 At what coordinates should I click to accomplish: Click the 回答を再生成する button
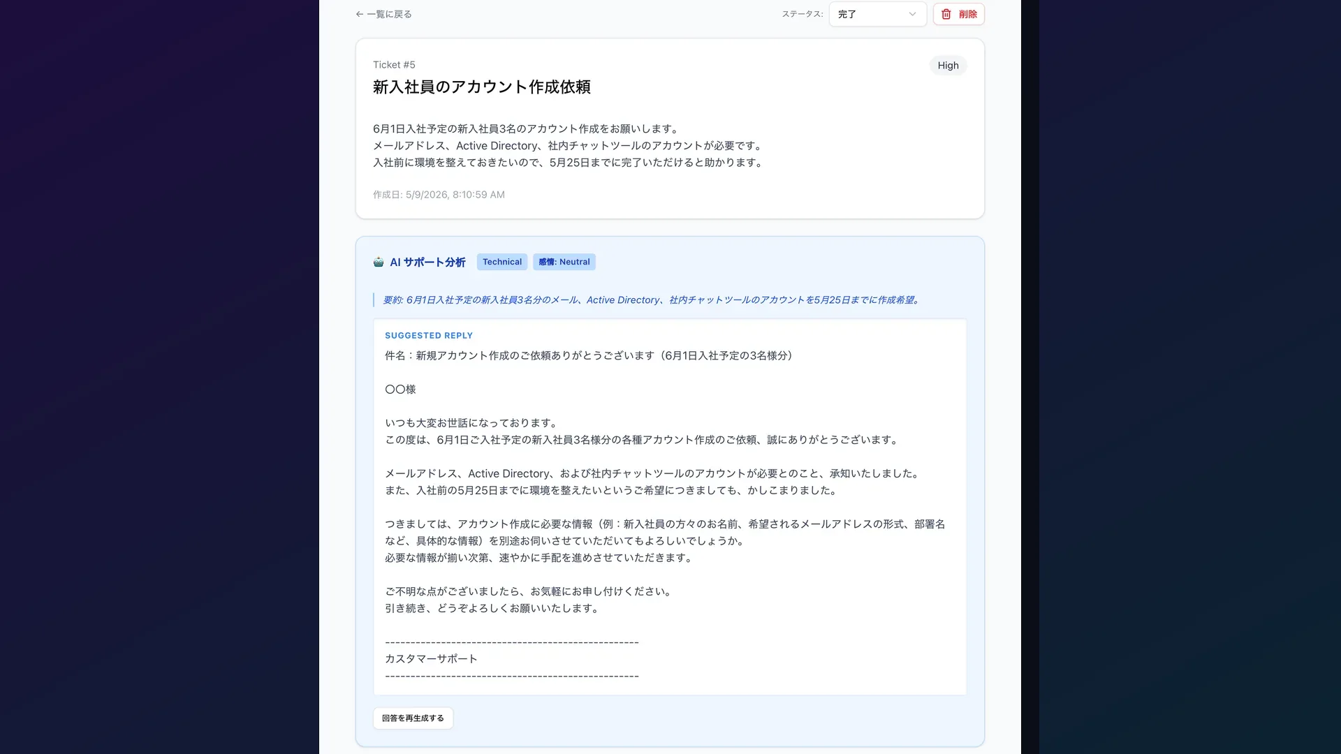point(413,718)
